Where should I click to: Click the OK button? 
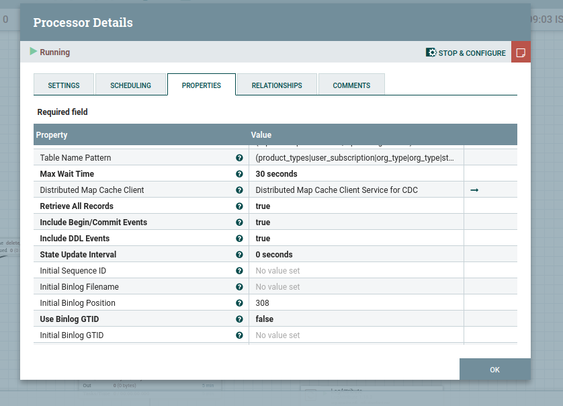click(494, 369)
